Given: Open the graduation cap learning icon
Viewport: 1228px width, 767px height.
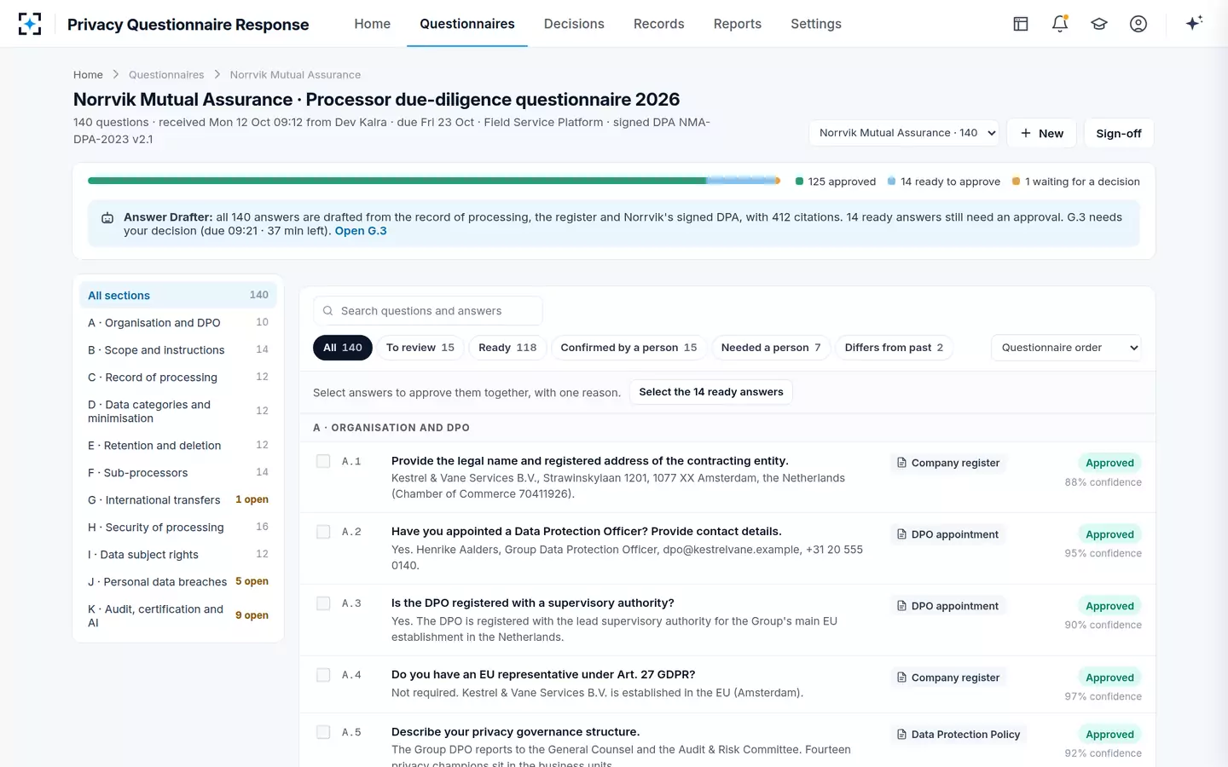Looking at the screenshot, I should tap(1099, 24).
